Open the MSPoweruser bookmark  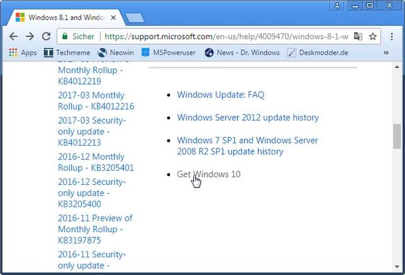coord(169,53)
